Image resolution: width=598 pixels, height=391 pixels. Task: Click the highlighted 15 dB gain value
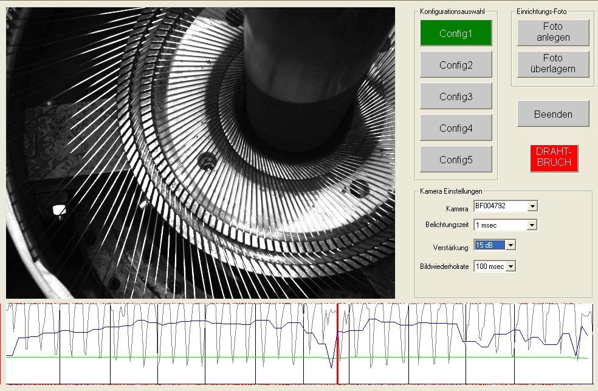(489, 245)
